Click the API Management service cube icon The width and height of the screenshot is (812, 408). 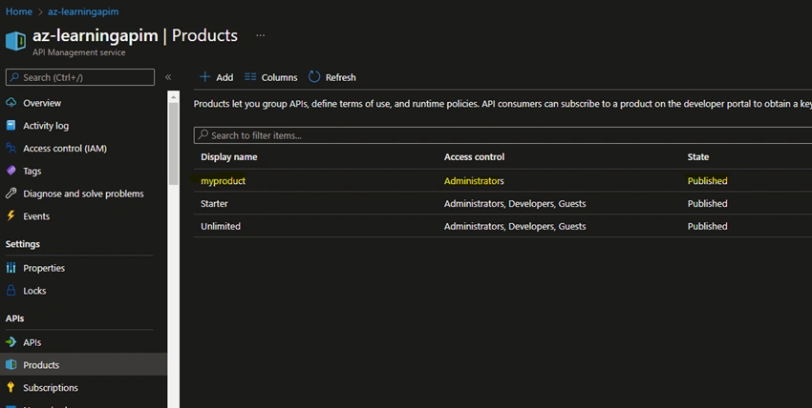pyautogui.click(x=15, y=41)
